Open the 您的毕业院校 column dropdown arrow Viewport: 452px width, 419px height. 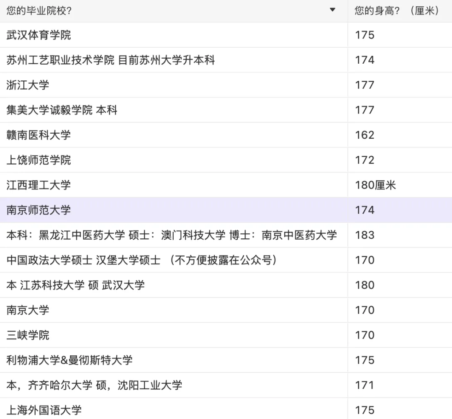click(332, 10)
